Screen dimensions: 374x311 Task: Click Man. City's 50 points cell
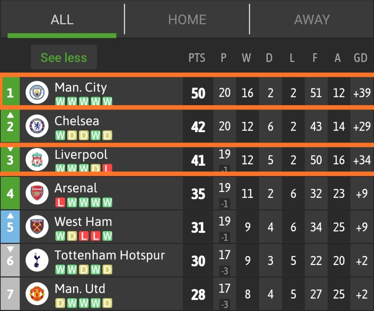[x=198, y=93]
